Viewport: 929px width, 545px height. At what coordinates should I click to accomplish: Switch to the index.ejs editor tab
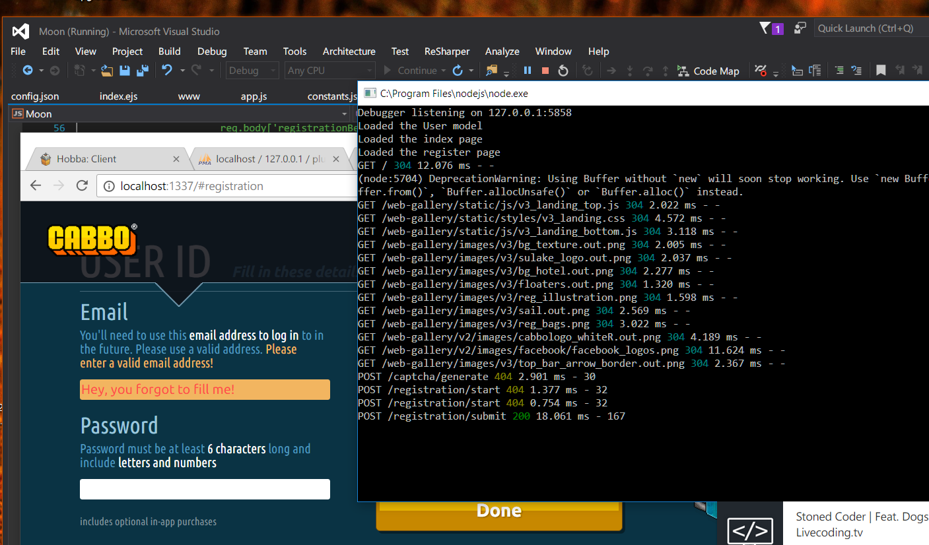click(118, 96)
